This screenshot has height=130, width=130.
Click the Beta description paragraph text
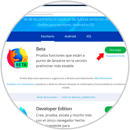coord(61,61)
